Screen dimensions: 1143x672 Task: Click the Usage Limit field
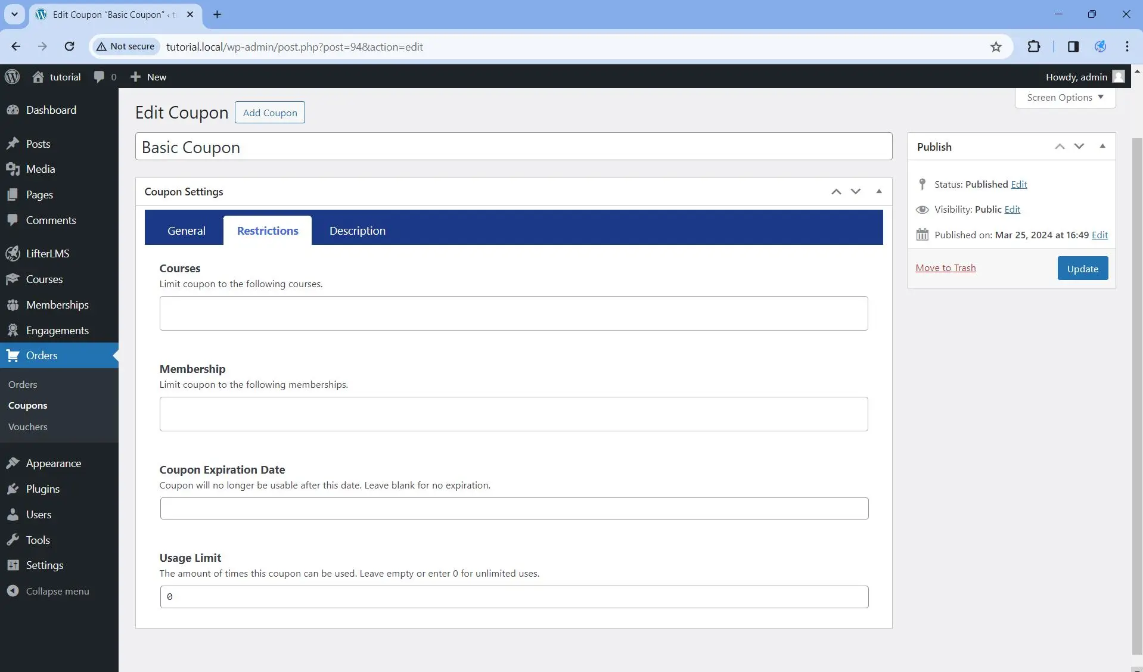pos(514,597)
